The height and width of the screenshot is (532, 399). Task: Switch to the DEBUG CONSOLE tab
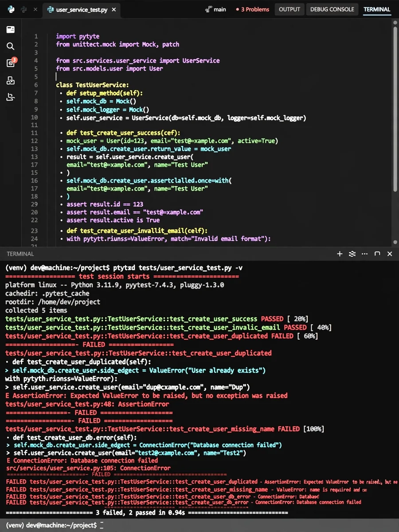332,9
